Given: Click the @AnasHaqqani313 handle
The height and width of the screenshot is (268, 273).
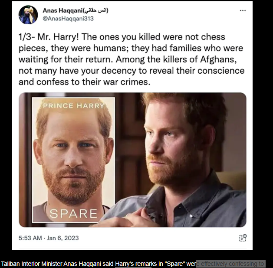Looking at the screenshot, I should click(68, 19).
